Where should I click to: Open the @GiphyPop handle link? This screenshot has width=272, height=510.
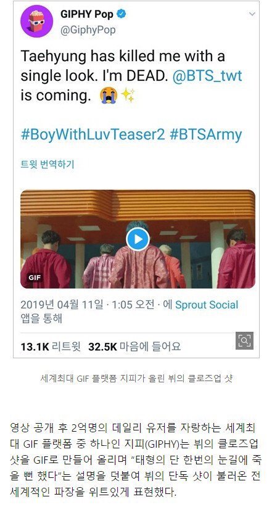pos(88,30)
